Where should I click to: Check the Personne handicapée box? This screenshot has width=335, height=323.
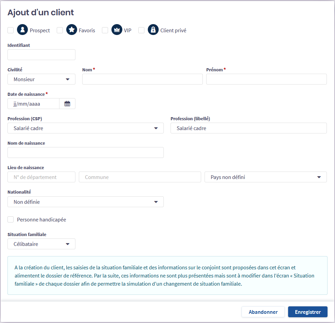coord(11,219)
